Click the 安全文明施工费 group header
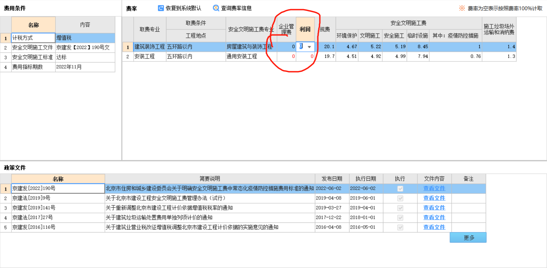This screenshot has height=268, width=547. coord(409,23)
